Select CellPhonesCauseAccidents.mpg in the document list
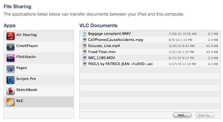Screen dimensions: 223x122 coord(150,40)
